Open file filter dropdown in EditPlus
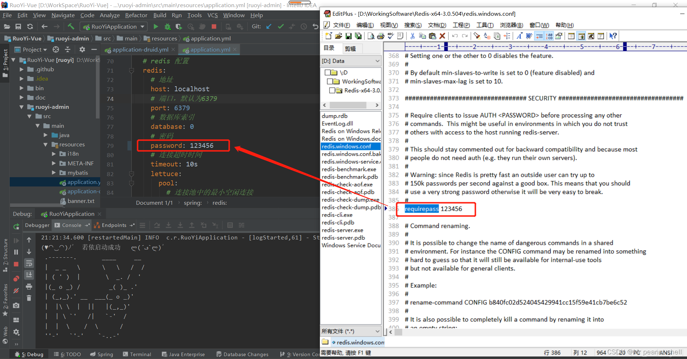The width and height of the screenshot is (687, 359). 351,331
